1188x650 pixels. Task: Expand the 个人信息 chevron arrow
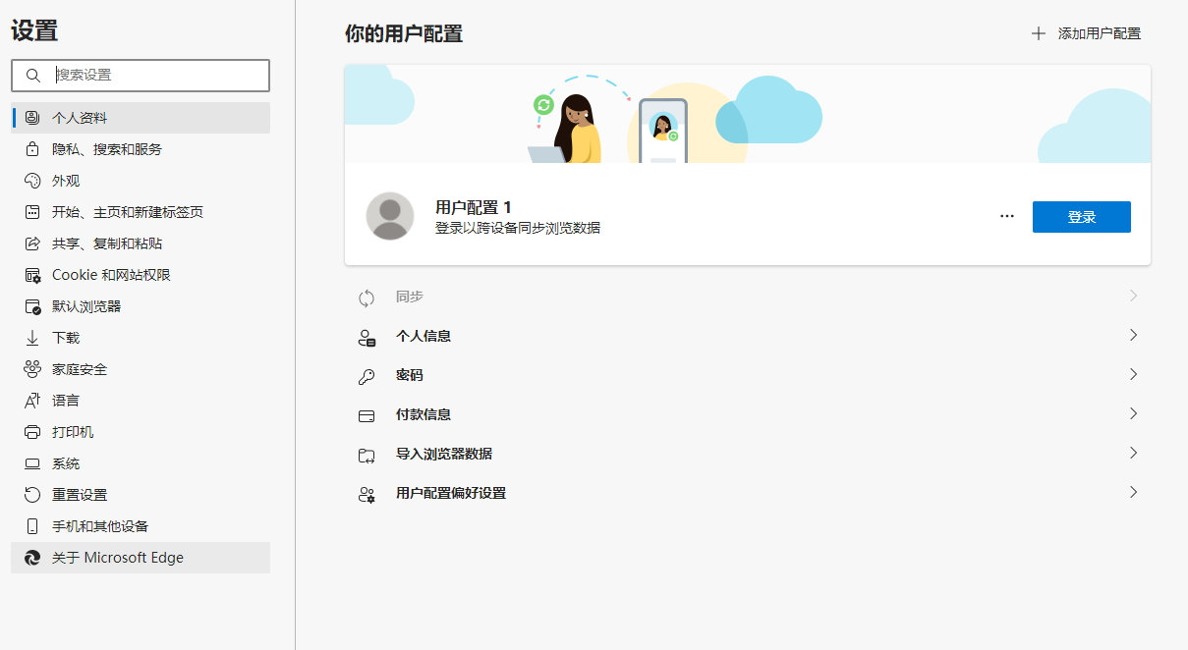tap(1132, 336)
